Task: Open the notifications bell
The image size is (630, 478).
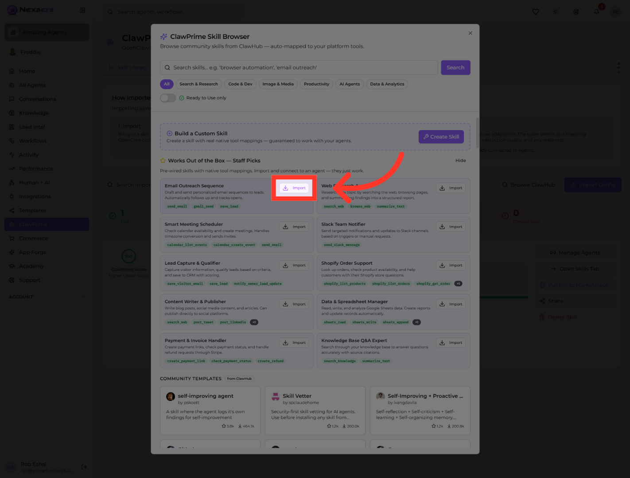Action: [597, 12]
